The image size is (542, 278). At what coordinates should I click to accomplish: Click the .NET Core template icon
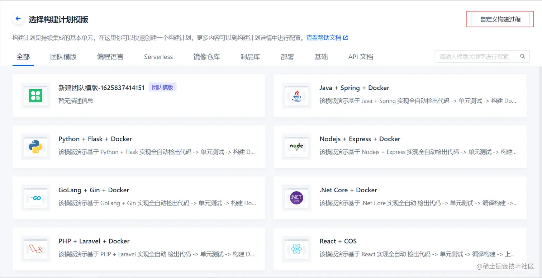tap(297, 198)
